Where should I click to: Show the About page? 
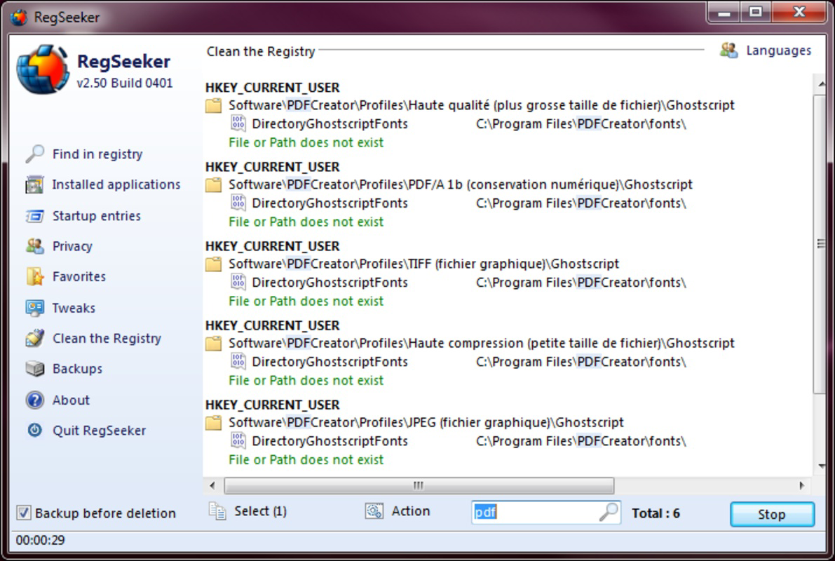coord(71,400)
